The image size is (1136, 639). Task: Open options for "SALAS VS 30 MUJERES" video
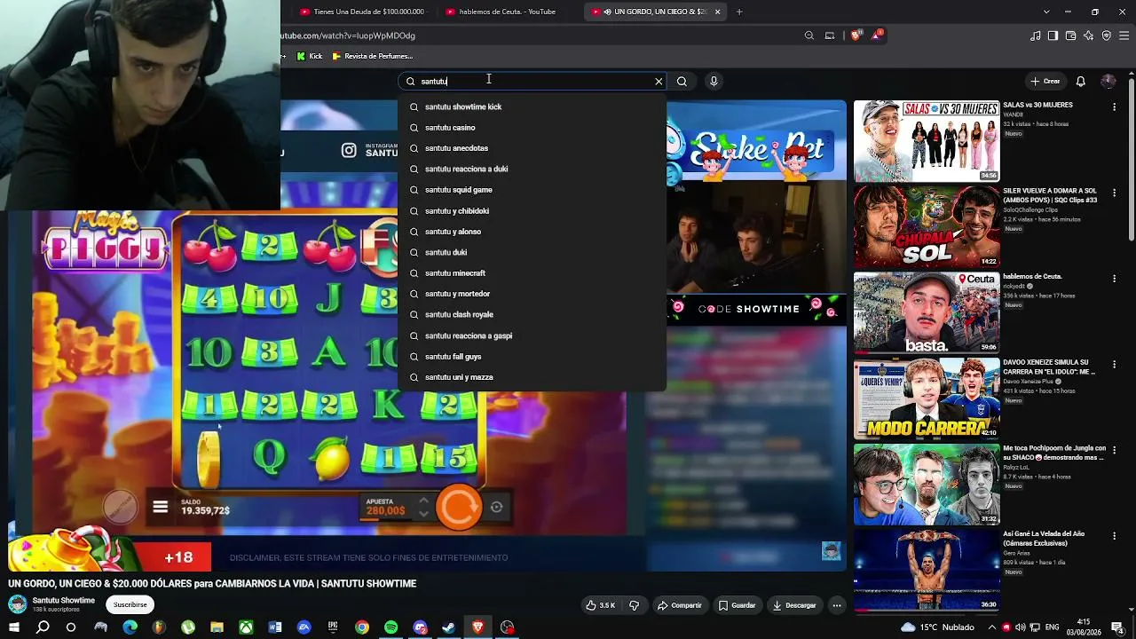pyautogui.click(x=1115, y=106)
